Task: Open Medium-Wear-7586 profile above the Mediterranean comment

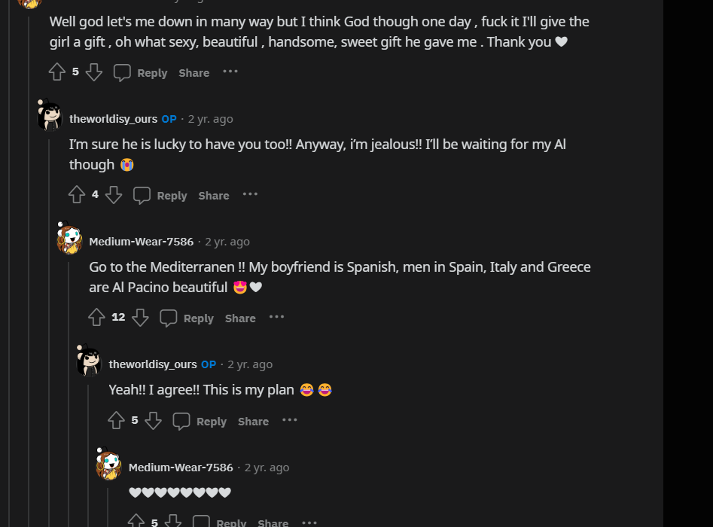Action: 142,242
